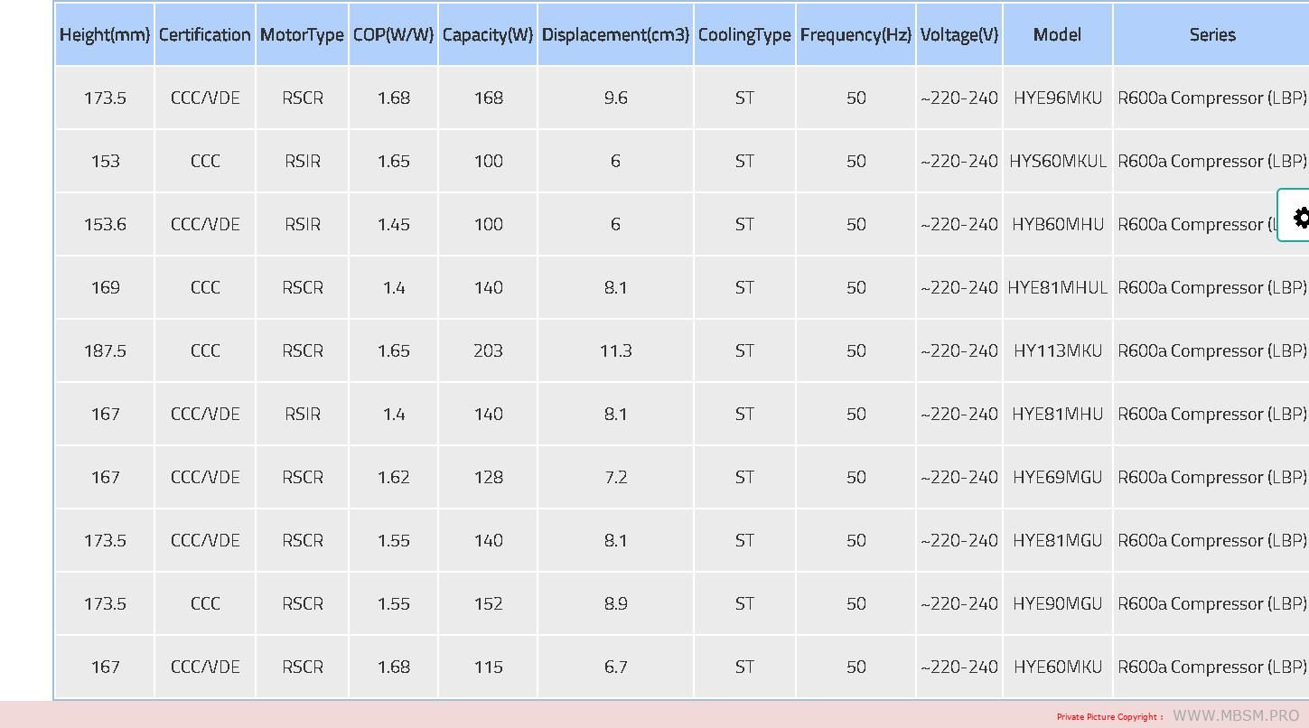The width and height of the screenshot is (1309, 728).
Task: Click the HYE90MGU model cell
Action: pyautogui.click(x=1057, y=603)
